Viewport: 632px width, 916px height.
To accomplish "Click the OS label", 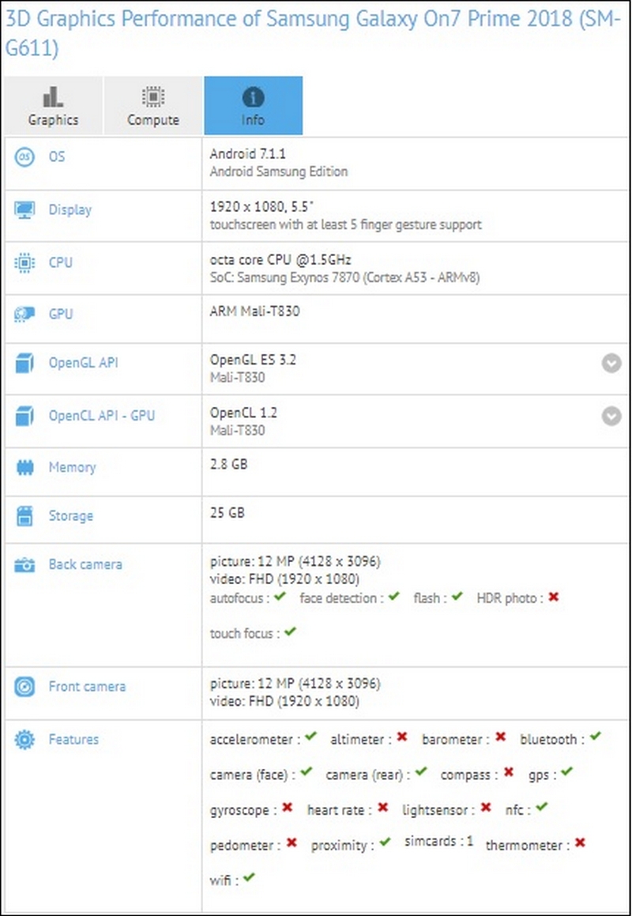I will 57,156.
